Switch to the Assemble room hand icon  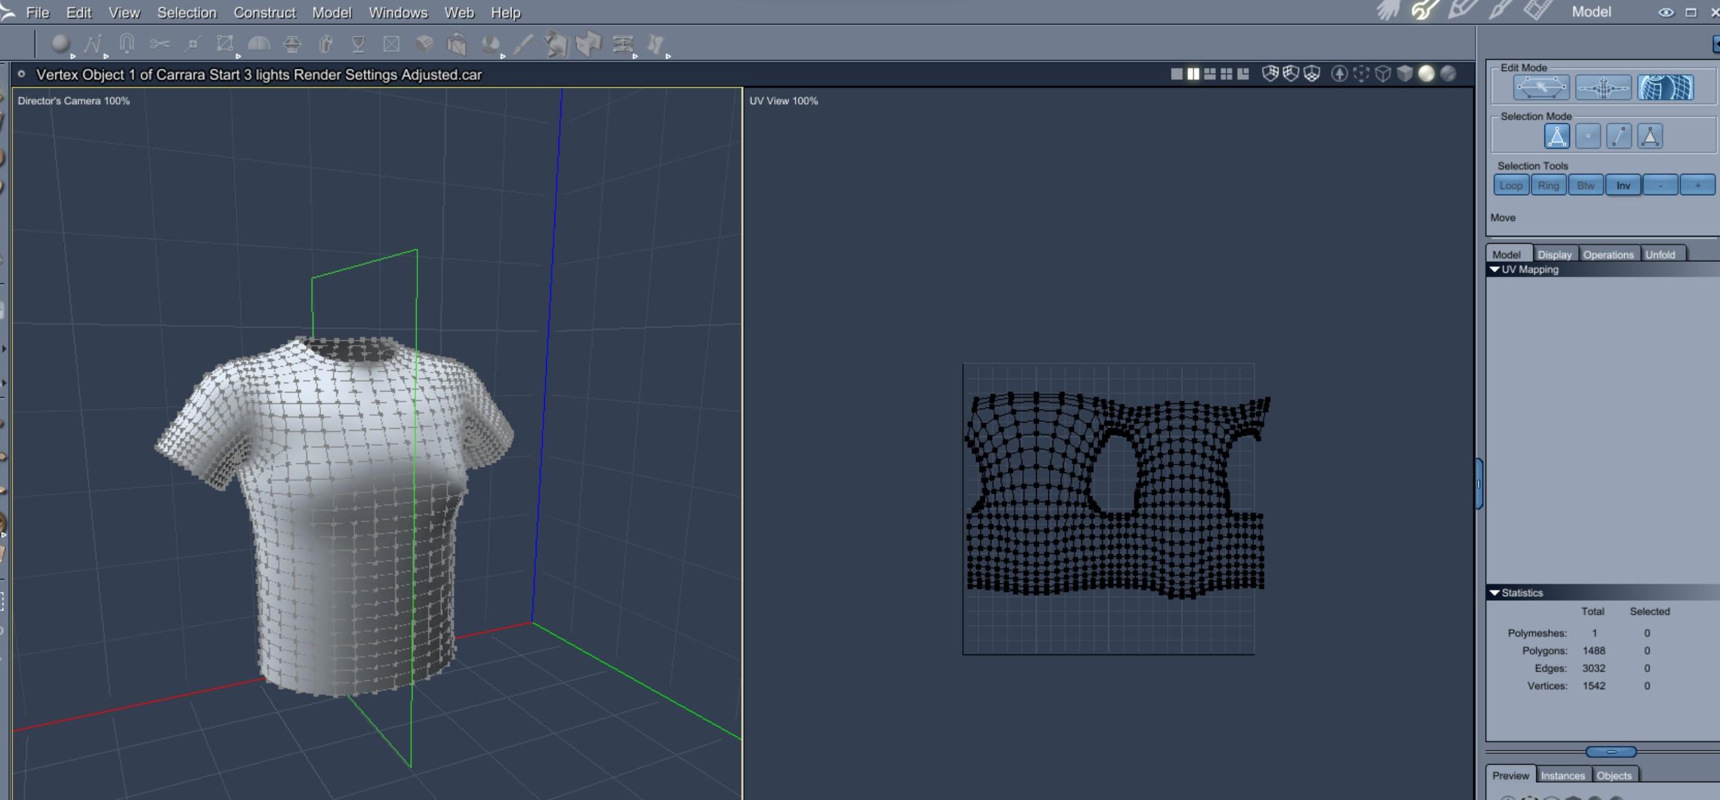(1387, 11)
